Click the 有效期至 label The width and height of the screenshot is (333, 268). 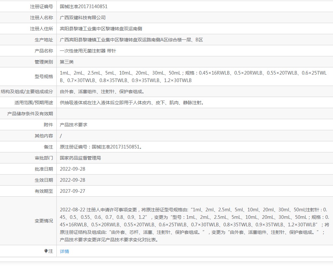tap(44, 191)
